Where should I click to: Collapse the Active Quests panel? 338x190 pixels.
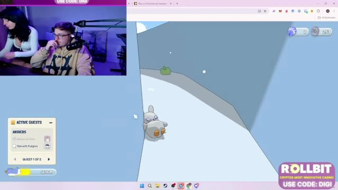51,122
